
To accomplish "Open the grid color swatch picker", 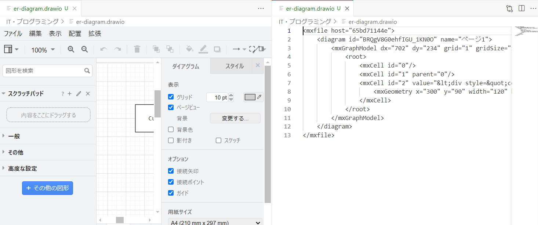I will pyautogui.click(x=250, y=97).
